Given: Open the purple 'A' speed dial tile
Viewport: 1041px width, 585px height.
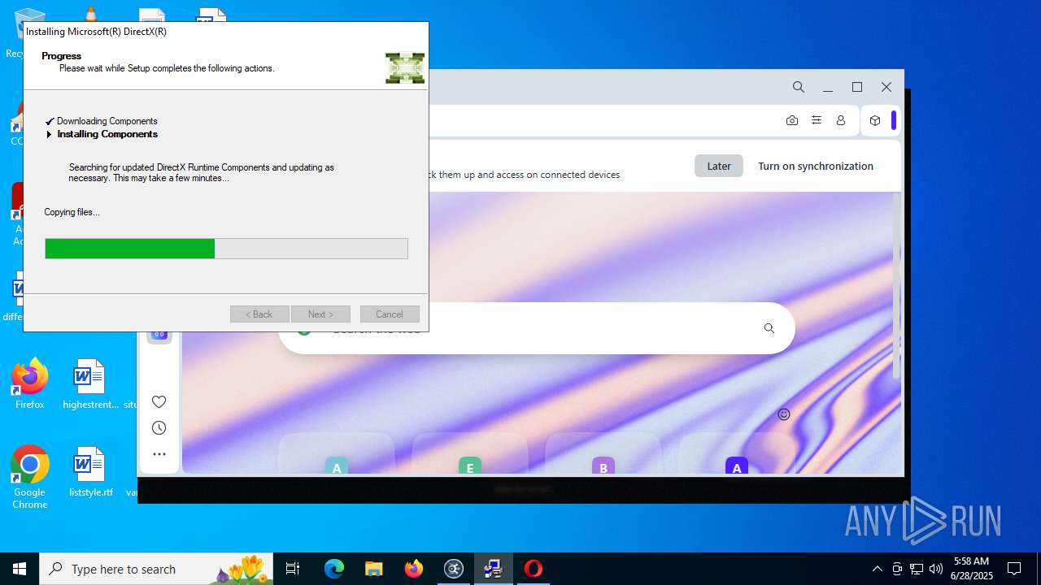Looking at the screenshot, I should pos(736,466).
